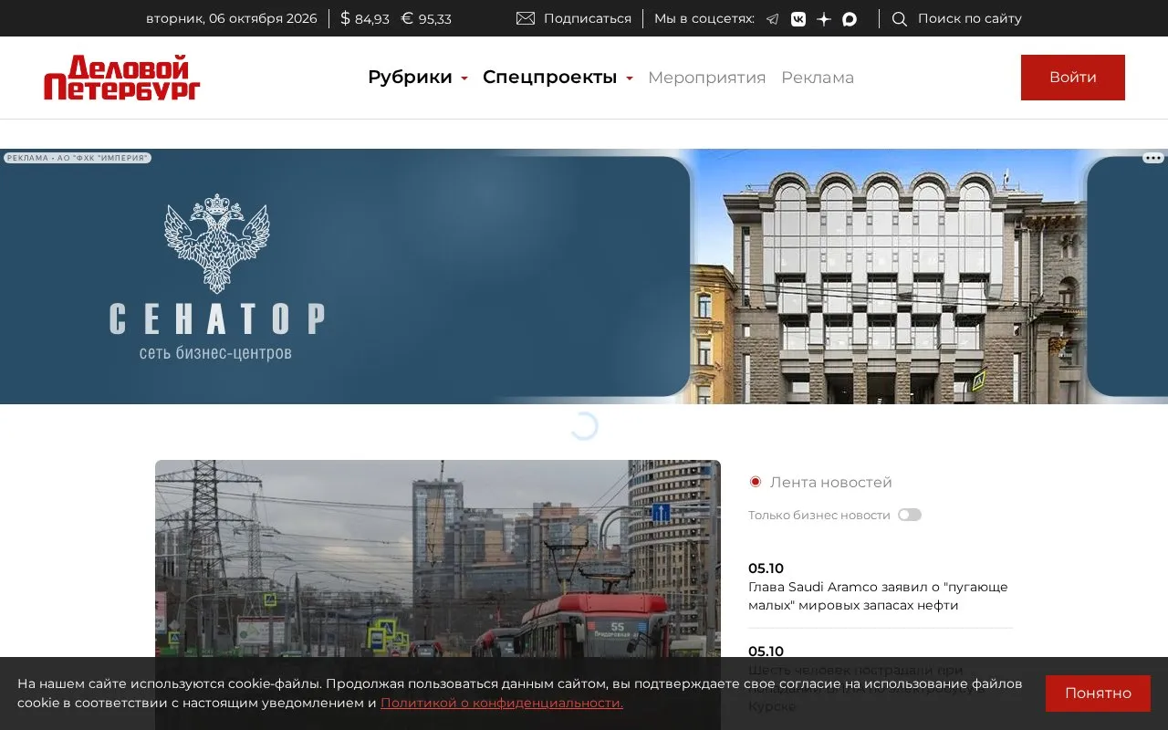Open the Telegram social link
The width and height of the screenshot is (1168, 730).
tap(773, 19)
